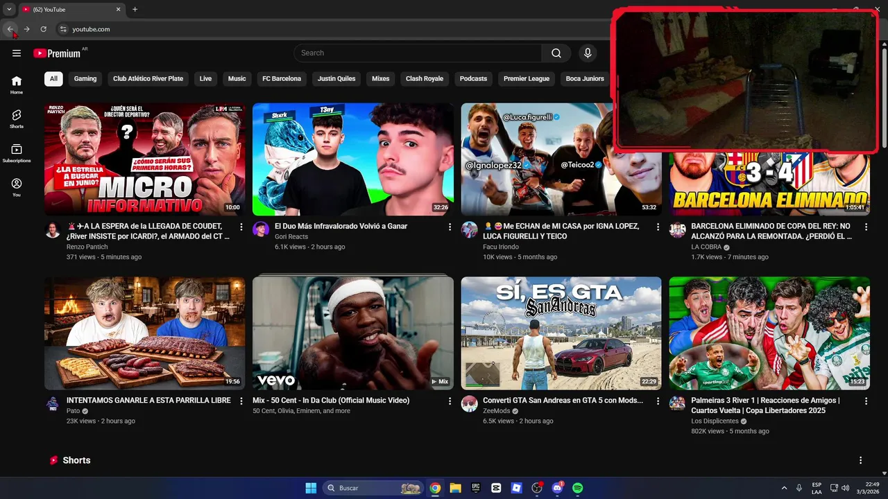Open the You section in sidebar
This screenshot has height=499, width=888.
[x=17, y=188]
